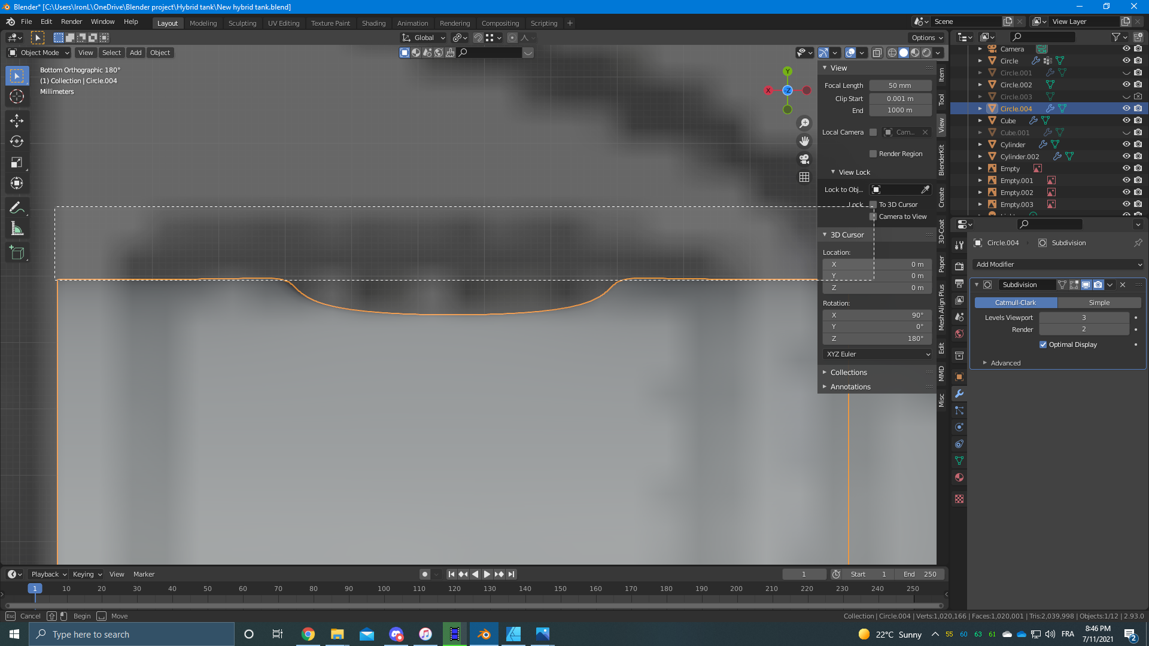Enable Lock To 3D Cursor checkbox
Viewport: 1149px width, 646px height.
[873, 205]
